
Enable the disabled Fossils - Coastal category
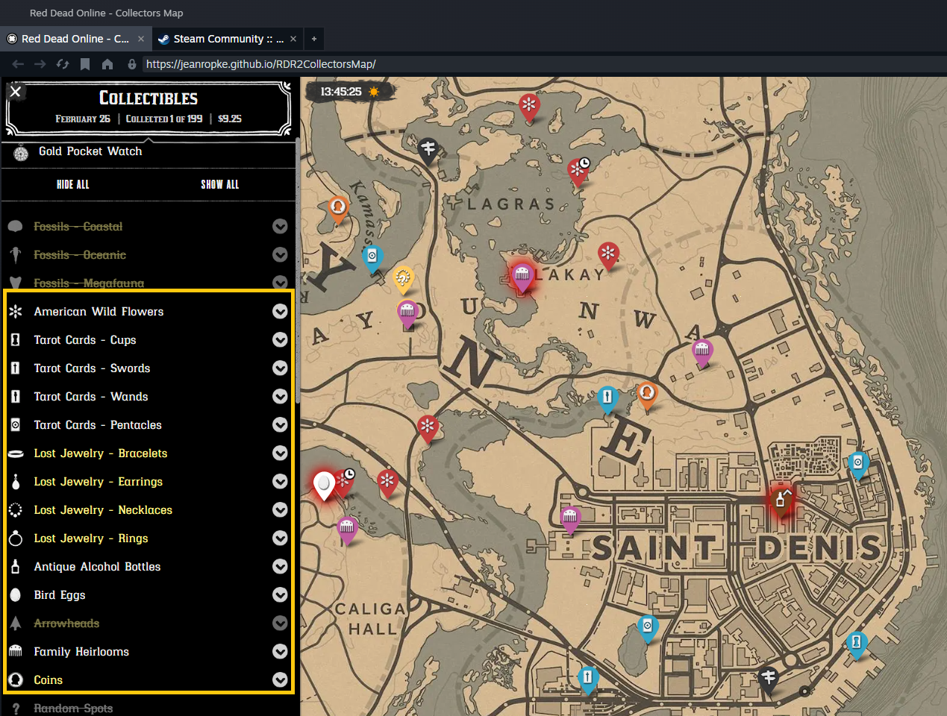coord(78,227)
